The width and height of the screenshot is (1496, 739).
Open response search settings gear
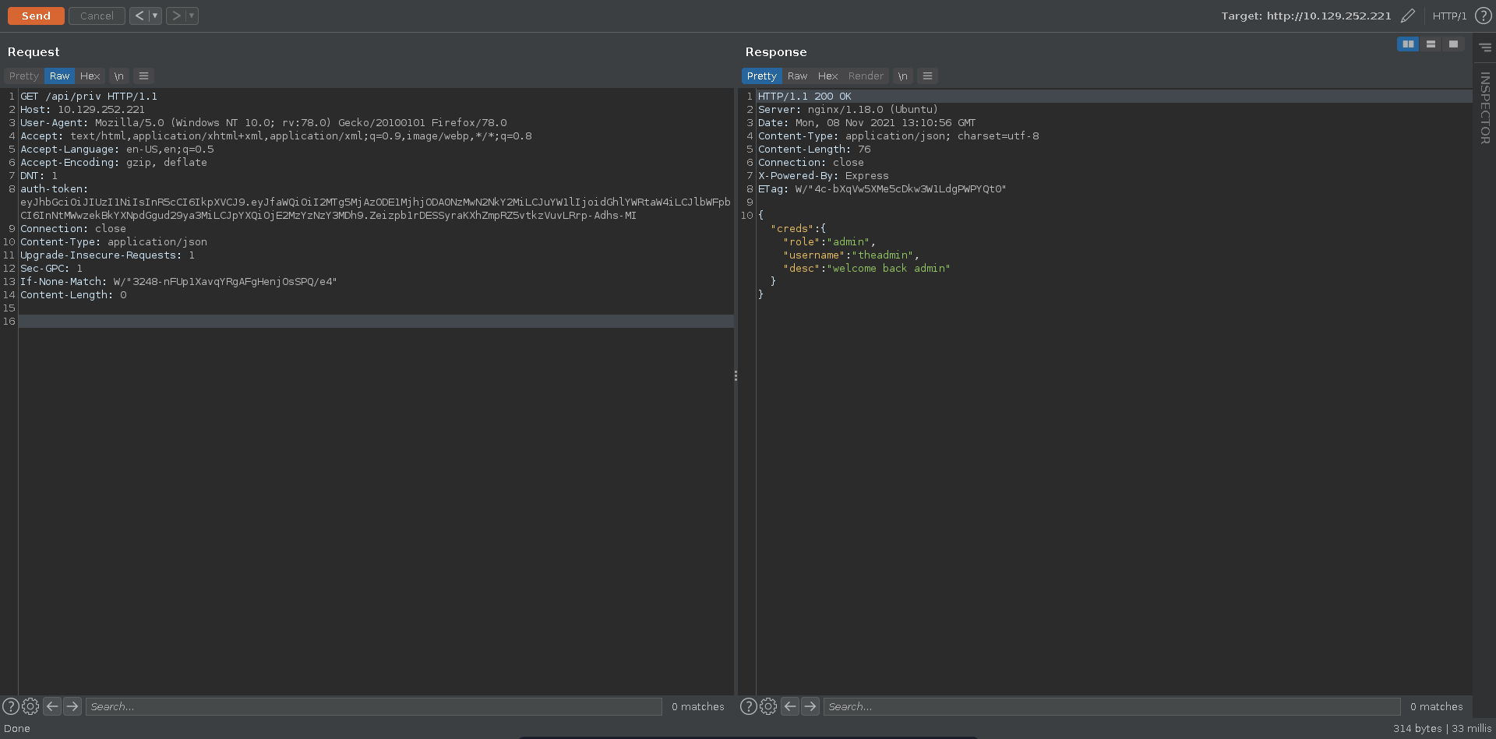tap(768, 706)
